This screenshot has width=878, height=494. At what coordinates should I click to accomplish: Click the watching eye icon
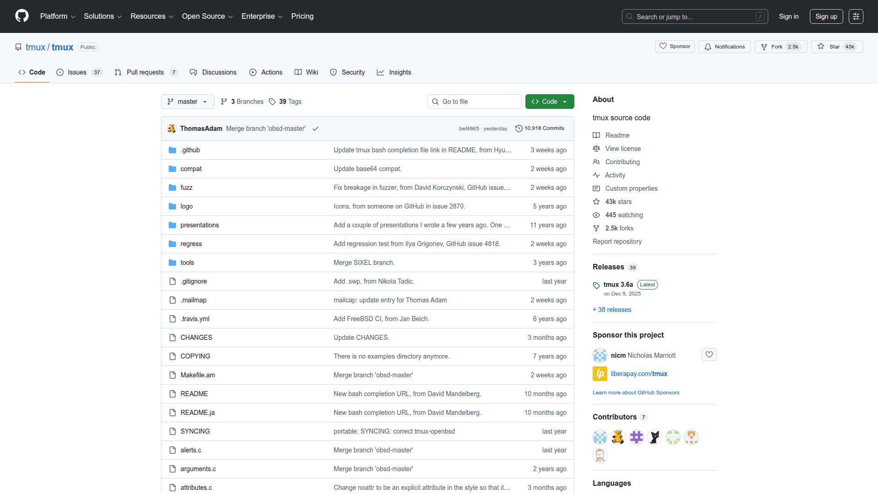point(596,215)
